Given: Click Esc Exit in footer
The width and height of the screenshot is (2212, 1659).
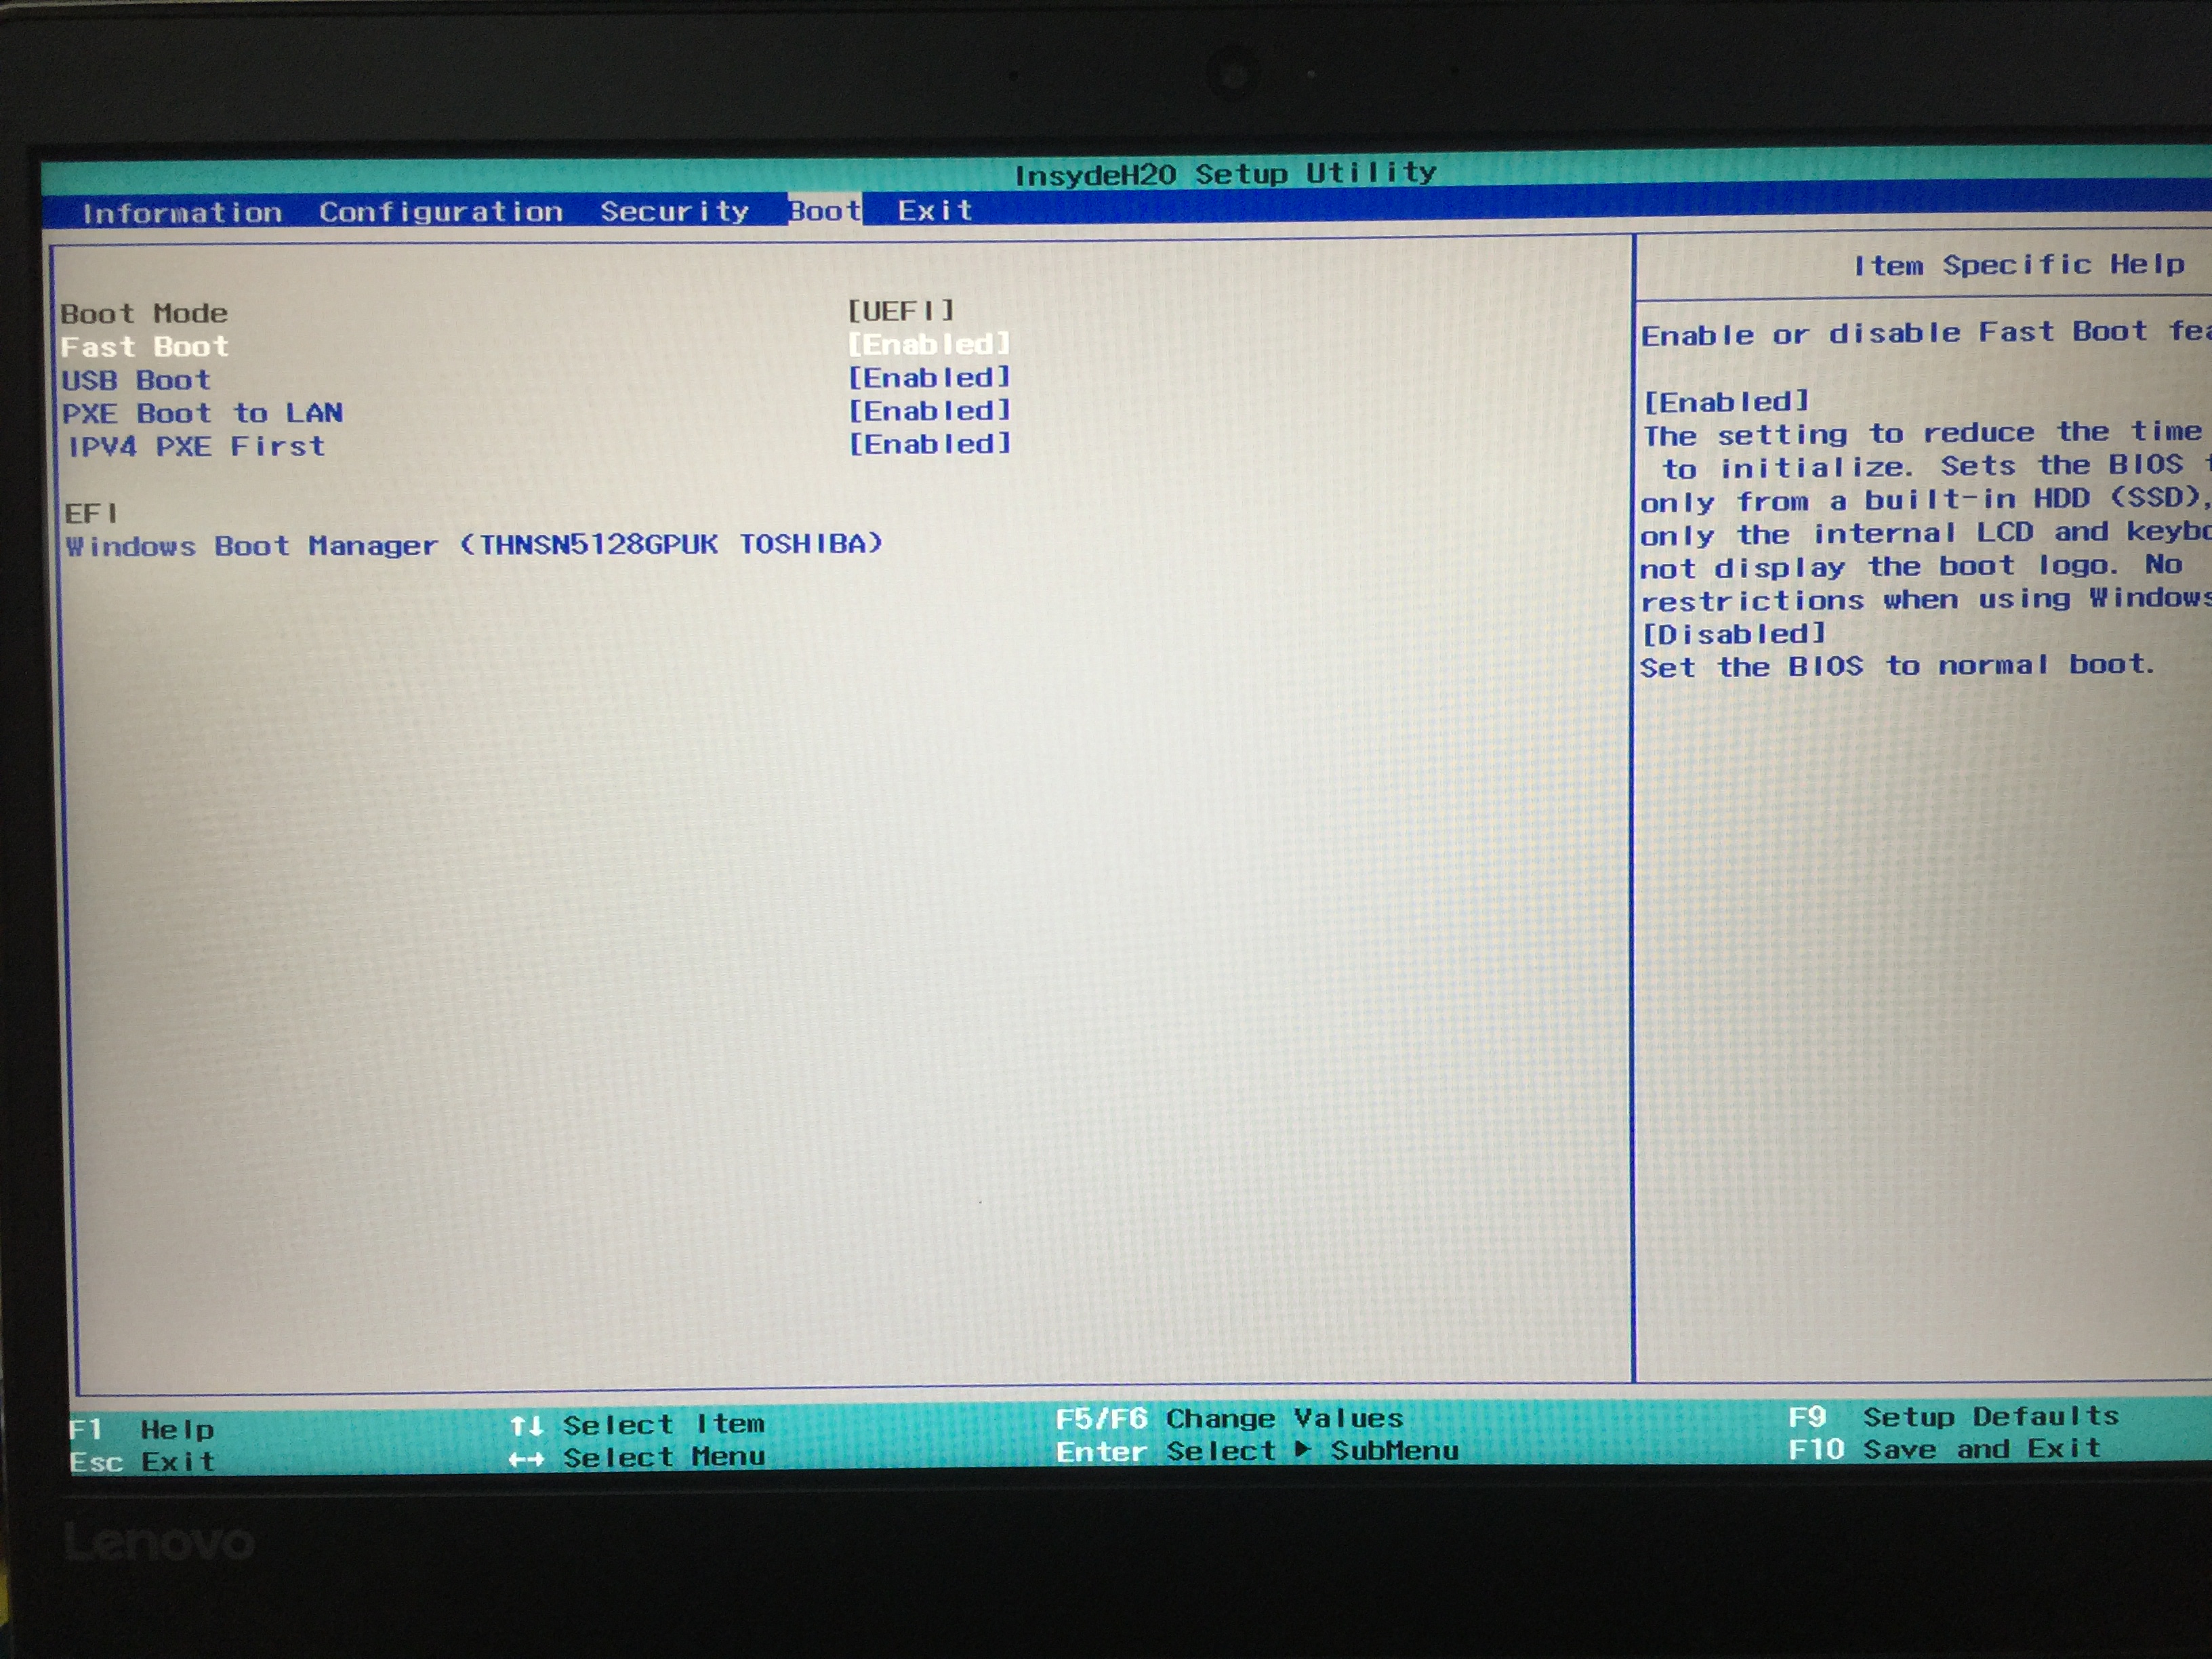Looking at the screenshot, I should pos(142,1462).
